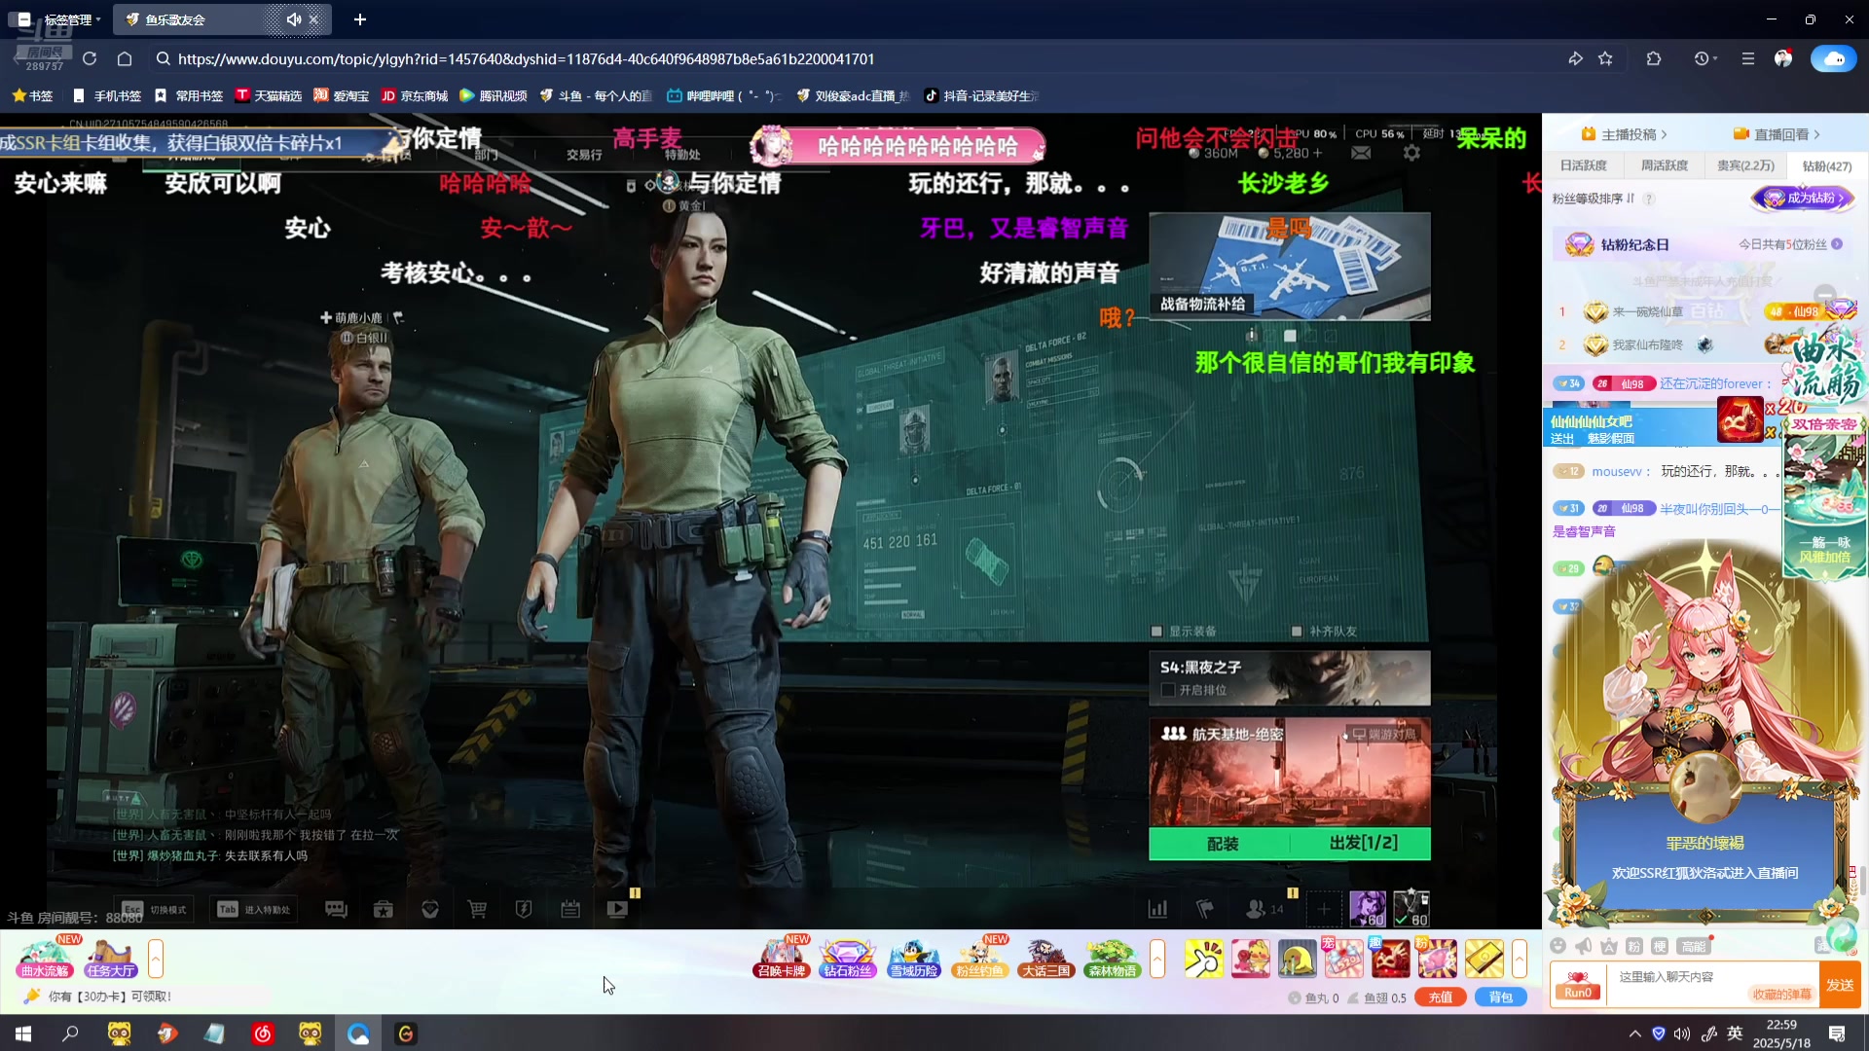The height and width of the screenshot is (1051, 1869).
Task: Expand 主播投稿 section arrow
Action: (1664, 134)
